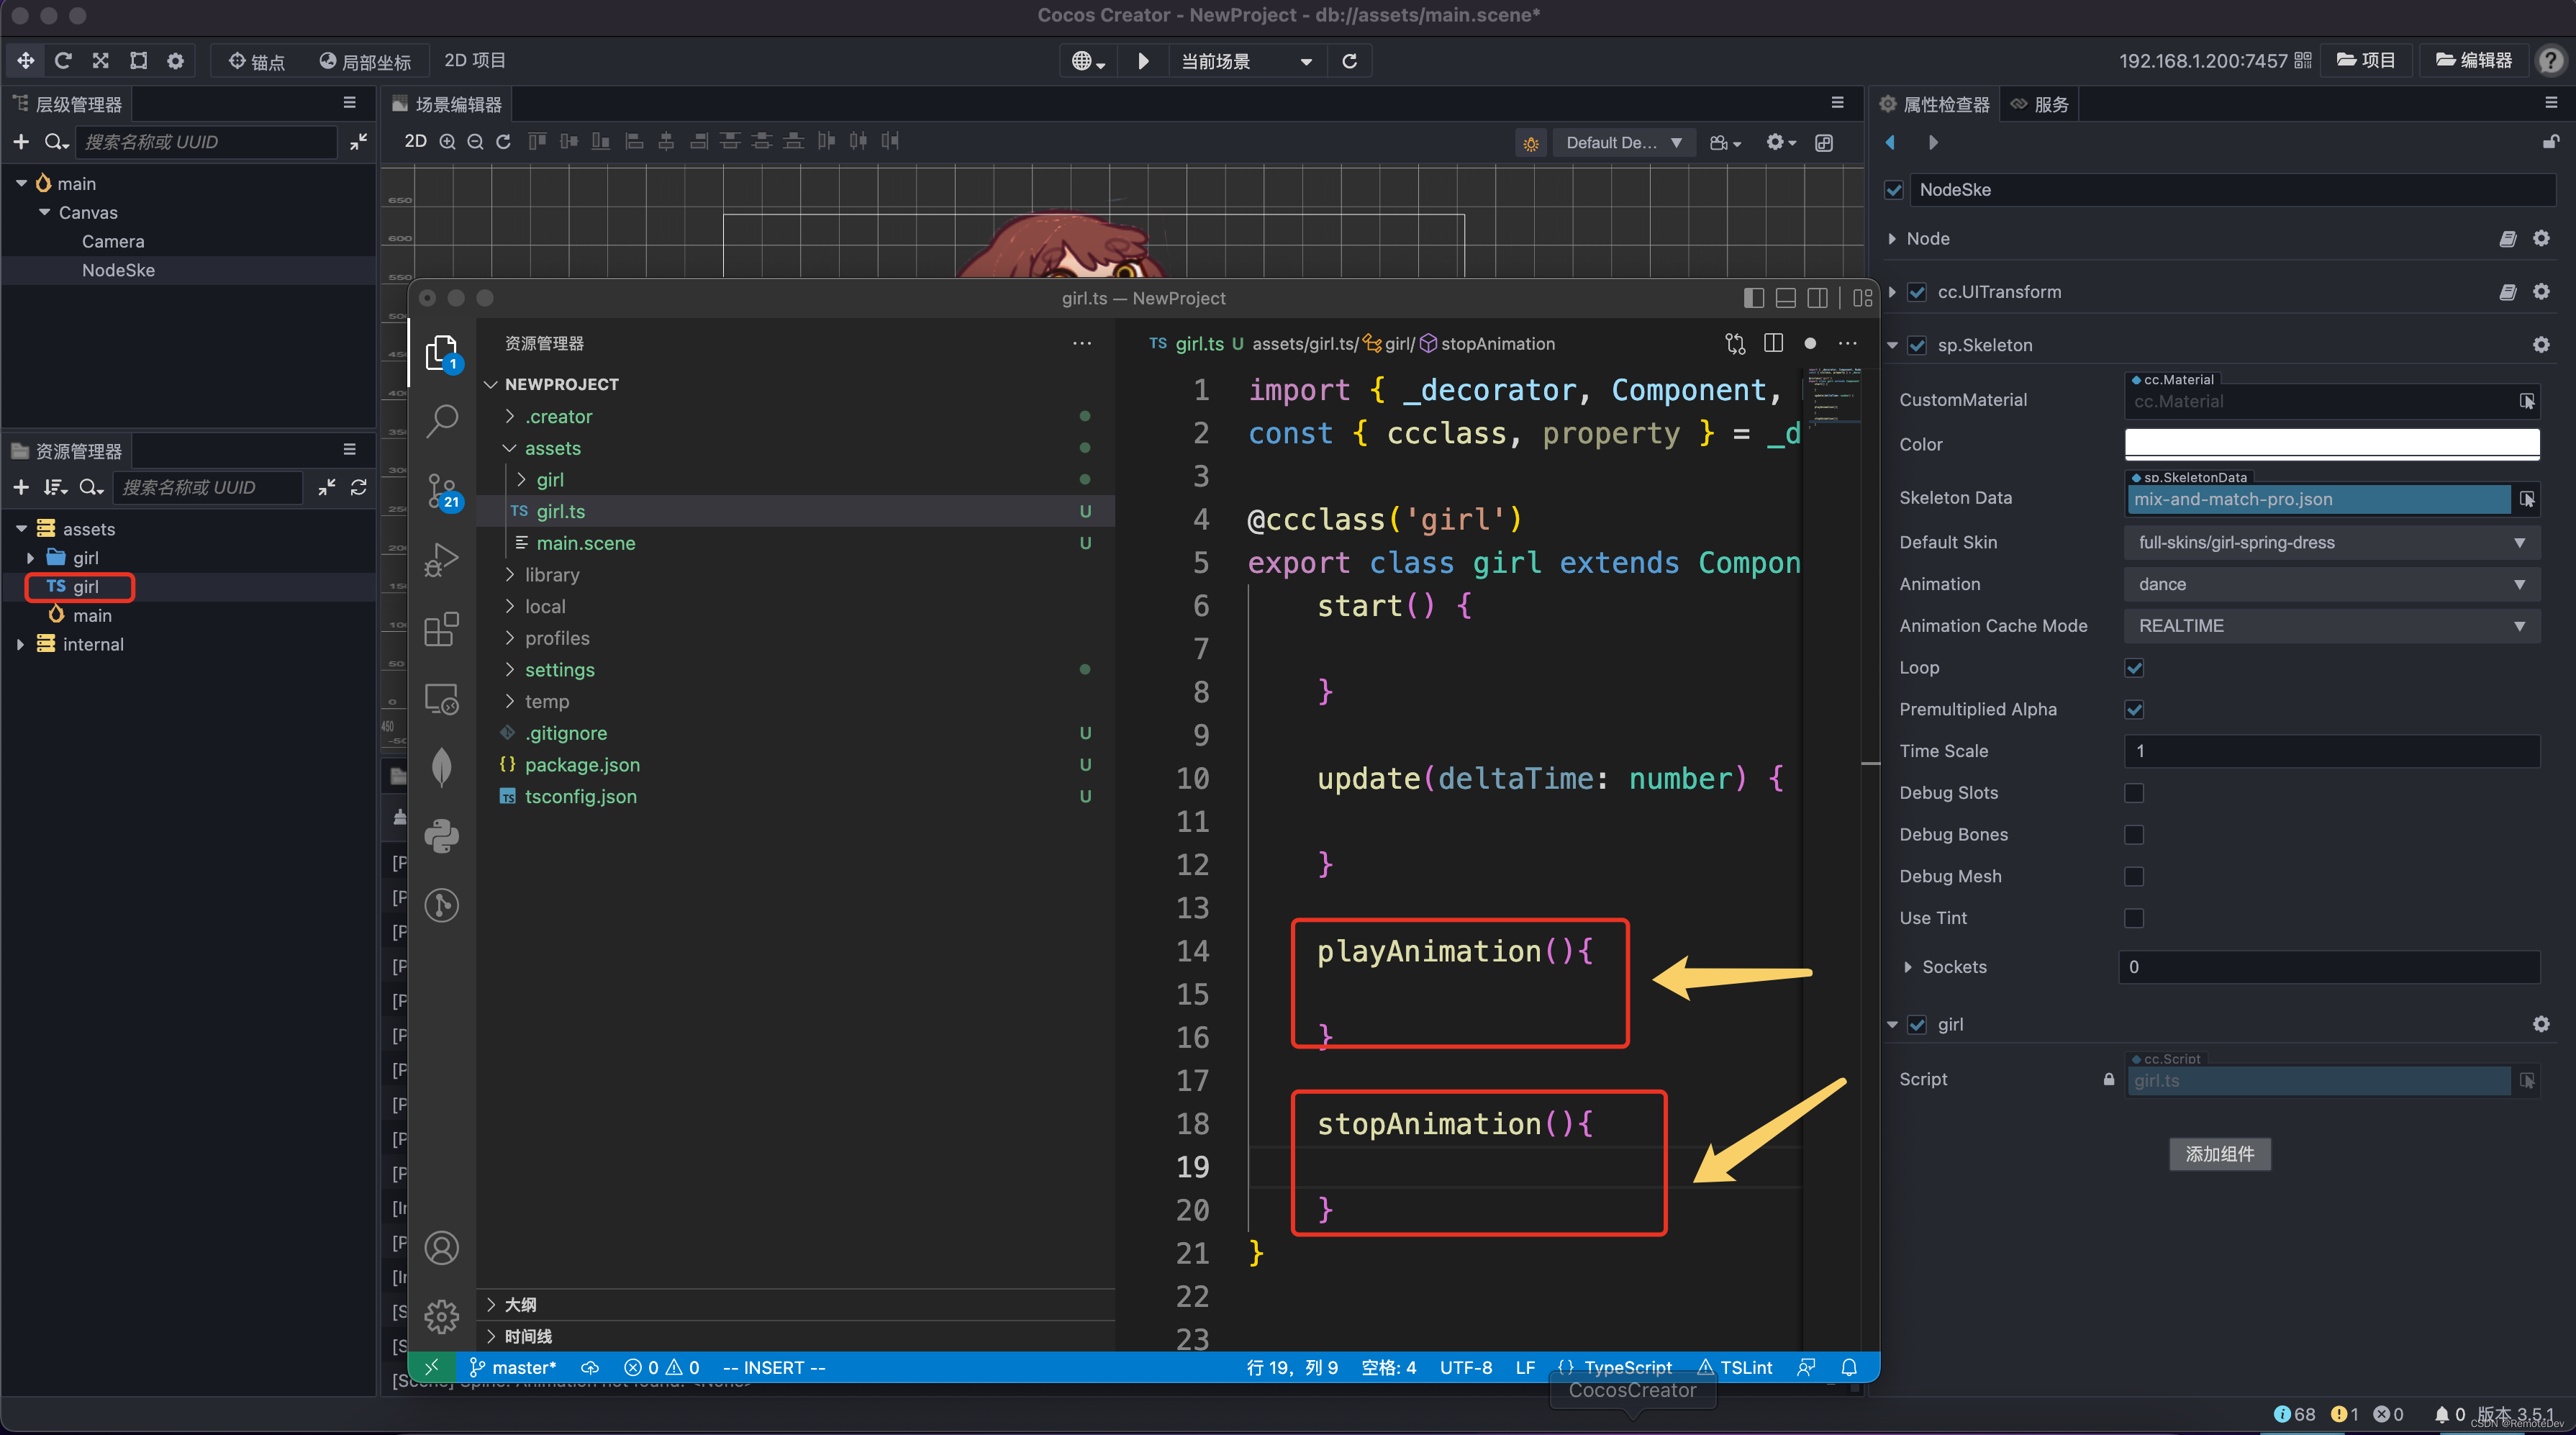Click the preview play button in Cocos toolbar
The image size is (2576, 1435).
[x=1143, y=61]
